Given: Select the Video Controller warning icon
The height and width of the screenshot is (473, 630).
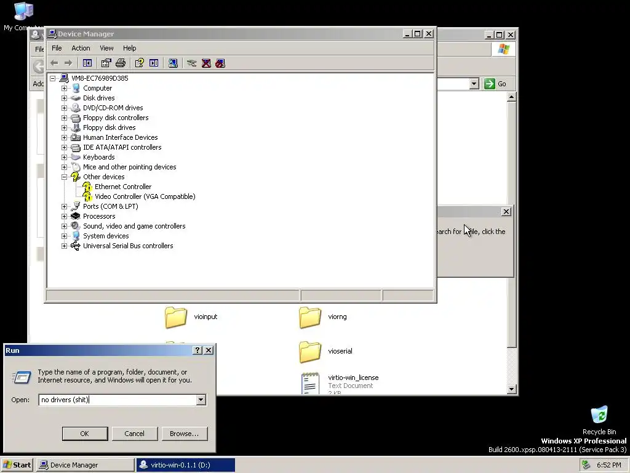Looking at the screenshot, I should tap(87, 196).
